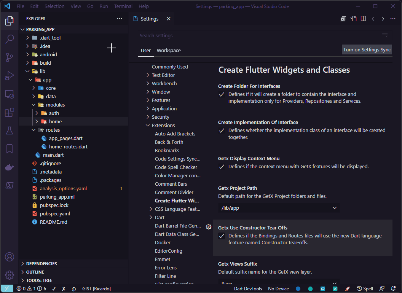The width and height of the screenshot is (402, 293).
Task: Open home_routes.dart file
Action: pos(68,146)
